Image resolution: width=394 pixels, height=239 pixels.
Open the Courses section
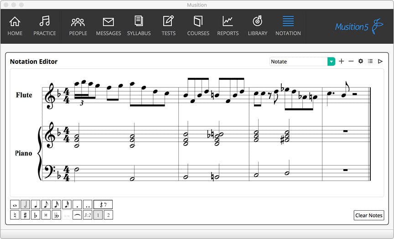tap(198, 26)
